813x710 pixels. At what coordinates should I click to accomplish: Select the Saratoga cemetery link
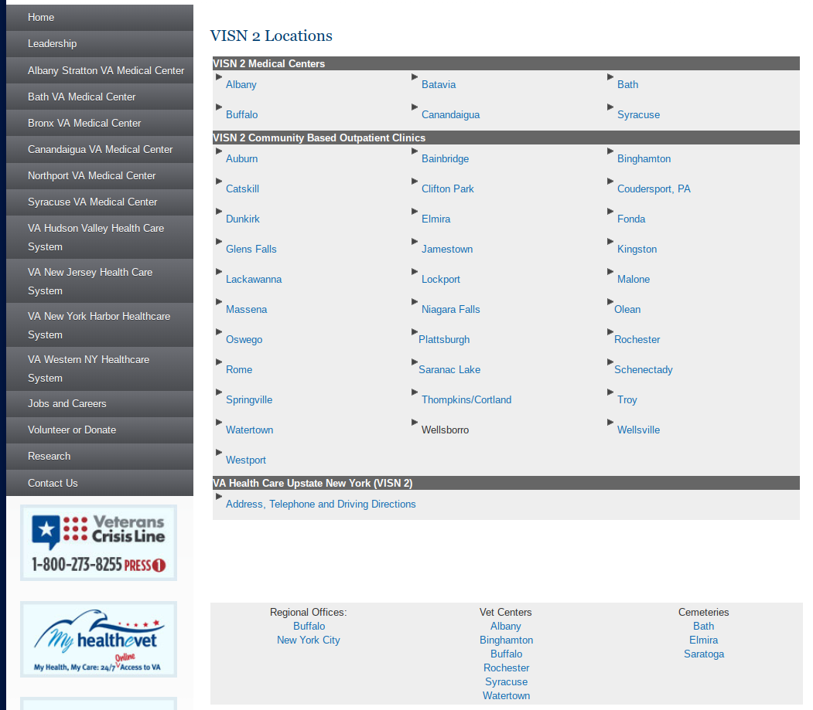click(704, 654)
